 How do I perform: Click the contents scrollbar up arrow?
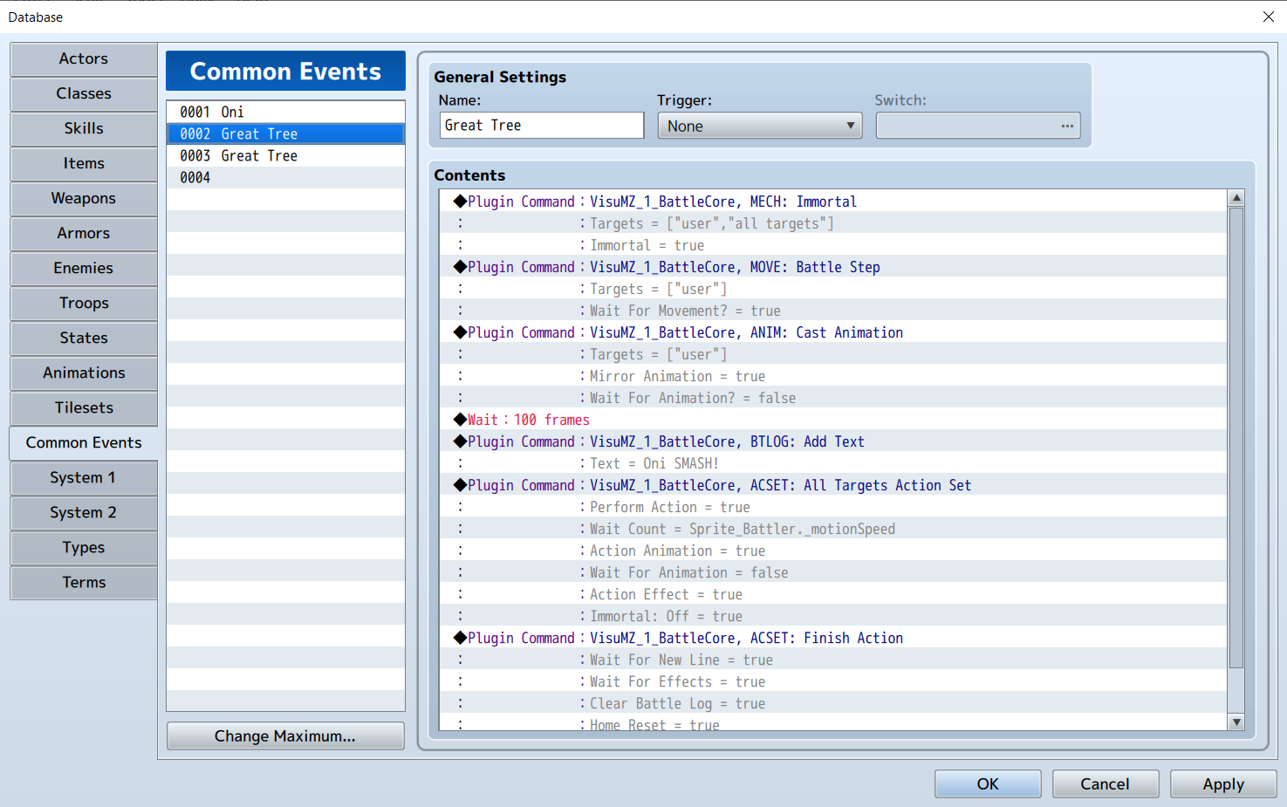point(1236,198)
